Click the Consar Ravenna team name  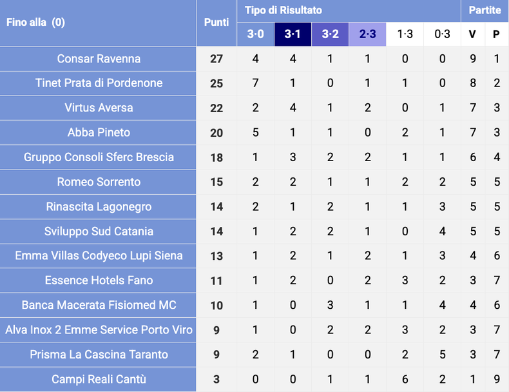[99, 59]
